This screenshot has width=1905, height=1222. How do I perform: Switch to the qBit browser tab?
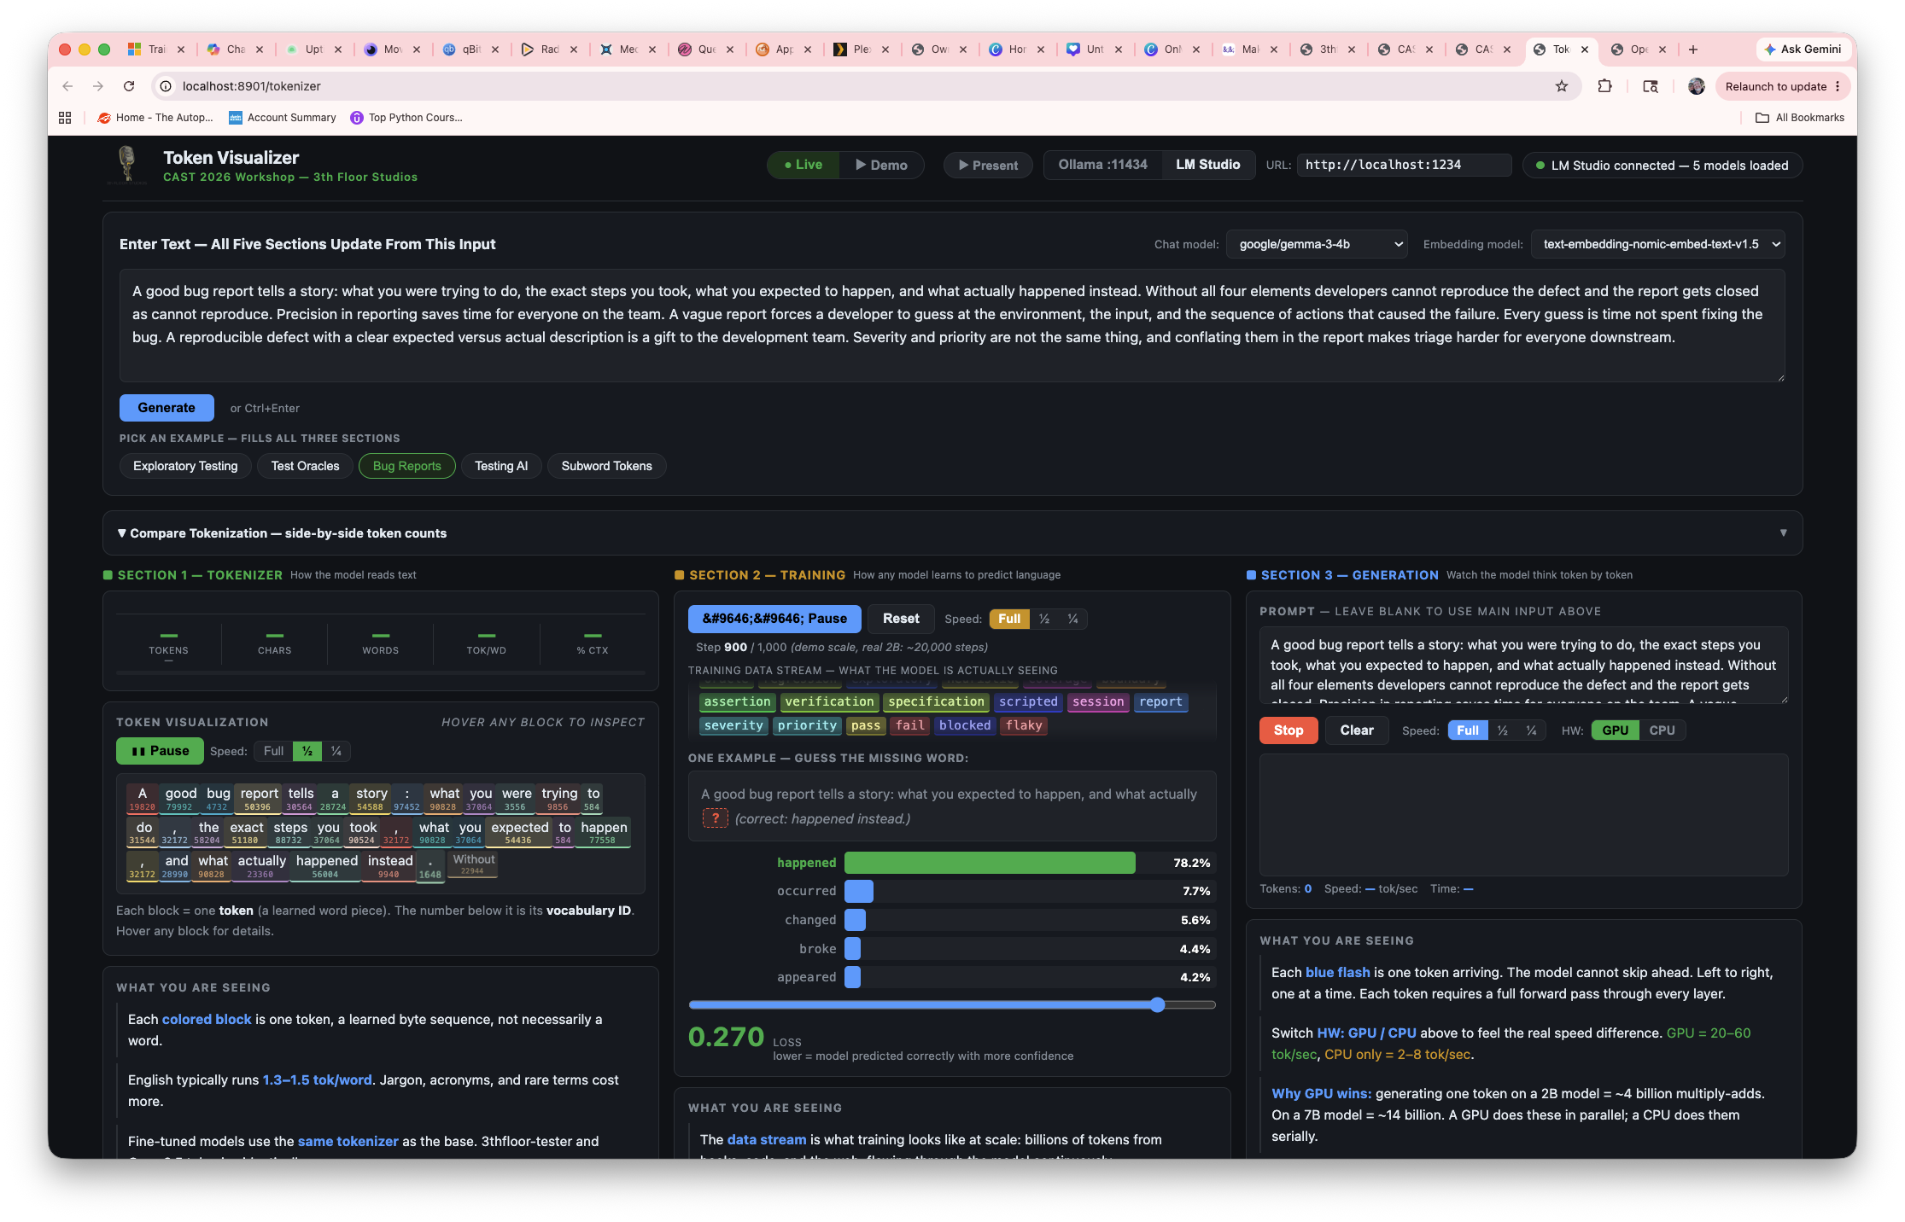(x=470, y=49)
